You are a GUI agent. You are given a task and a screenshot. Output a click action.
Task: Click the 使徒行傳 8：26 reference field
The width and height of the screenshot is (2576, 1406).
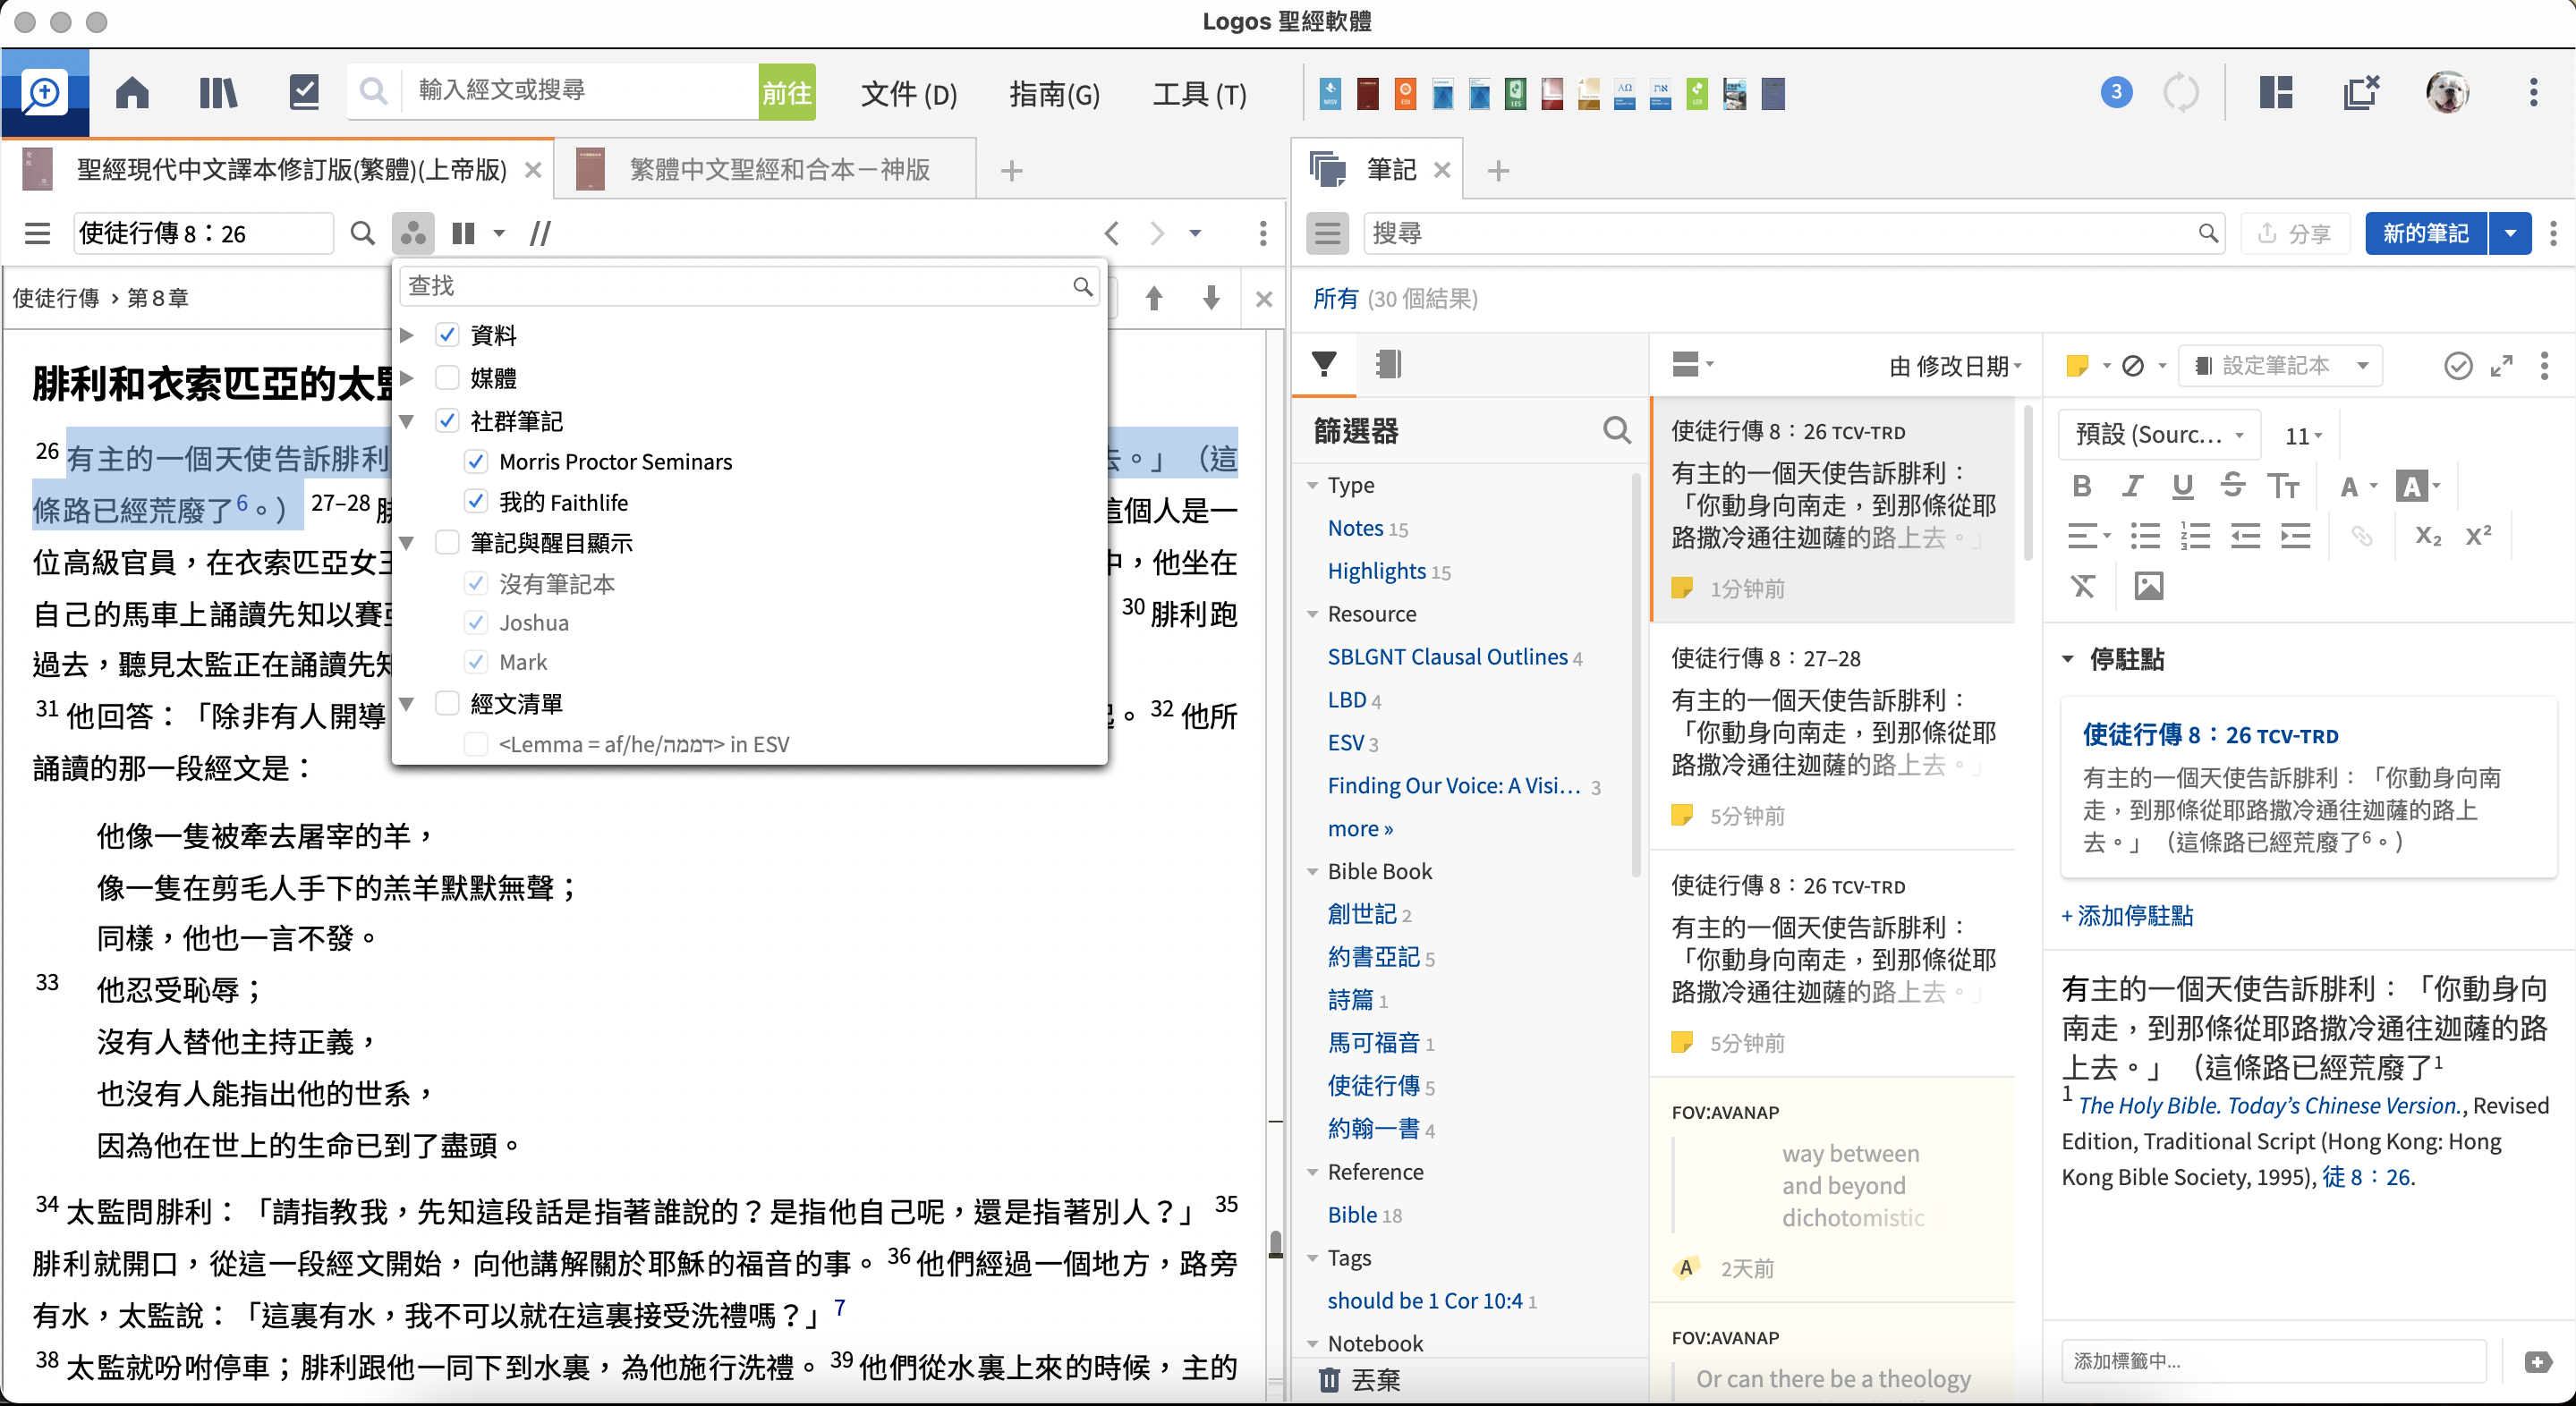tap(204, 233)
